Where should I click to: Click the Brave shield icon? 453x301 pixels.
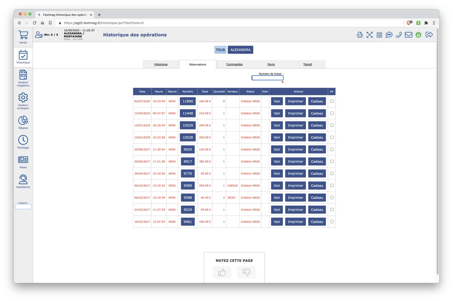point(410,23)
